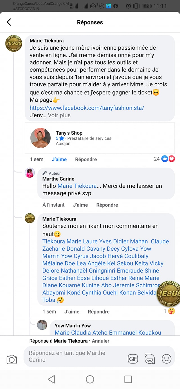
Task: Open the tanyfashionista Facebook link
Action: tap(87, 108)
